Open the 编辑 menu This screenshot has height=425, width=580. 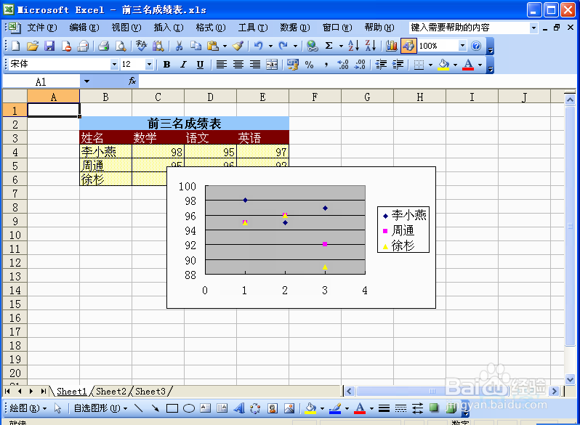[x=84, y=28]
